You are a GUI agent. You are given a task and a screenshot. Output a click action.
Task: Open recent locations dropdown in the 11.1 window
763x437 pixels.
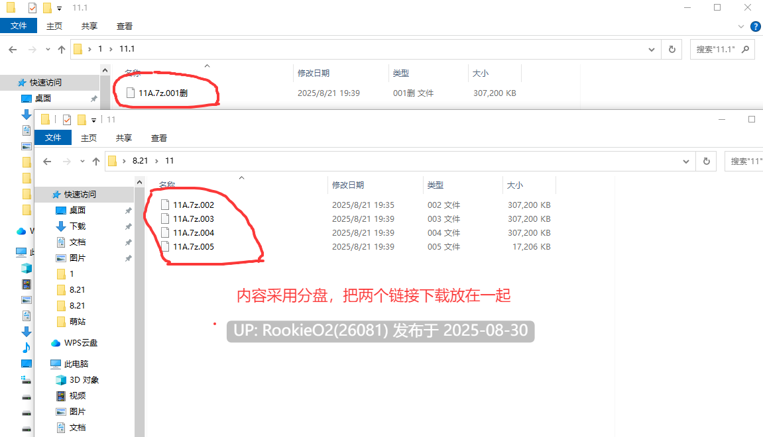point(48,50)
